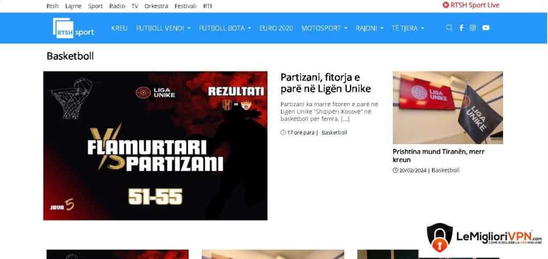Viewport: 548px width, 259px height.
Task: Open headline 'Partizani, fitorja e parë në Ligën Unike'
Action: coord(325,83)
